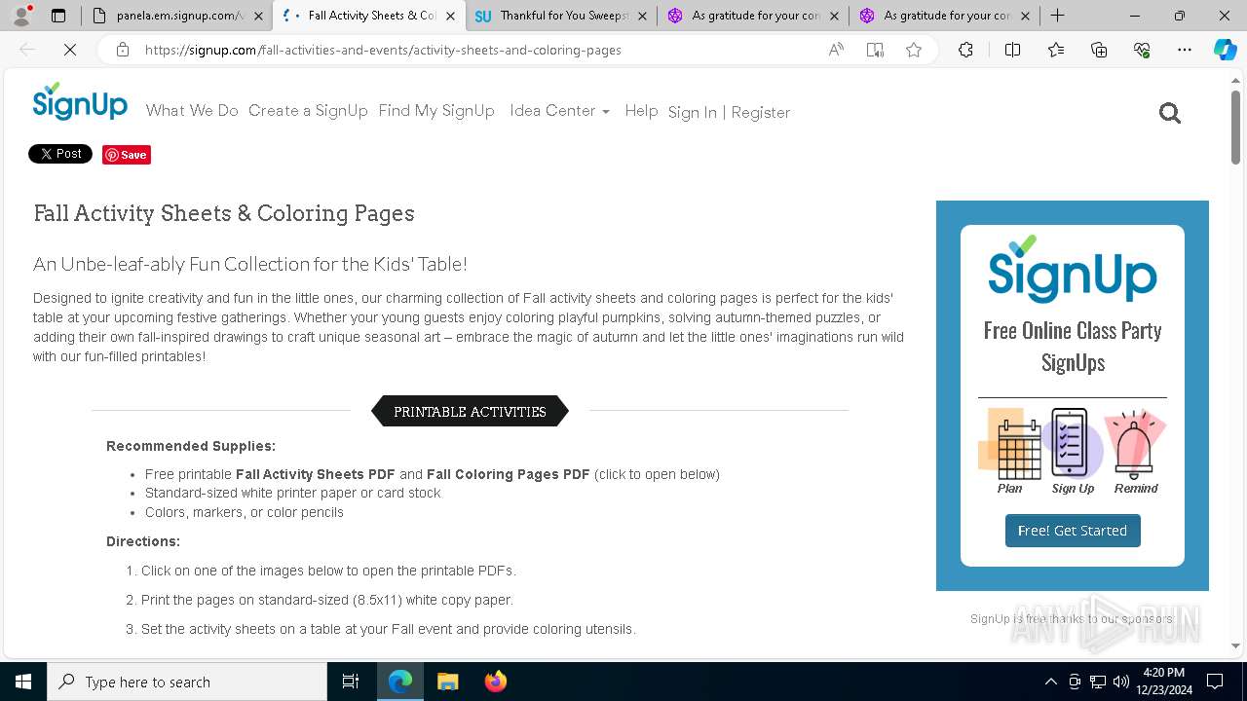Open the Browser essentials heart icon

[1142, 50]
